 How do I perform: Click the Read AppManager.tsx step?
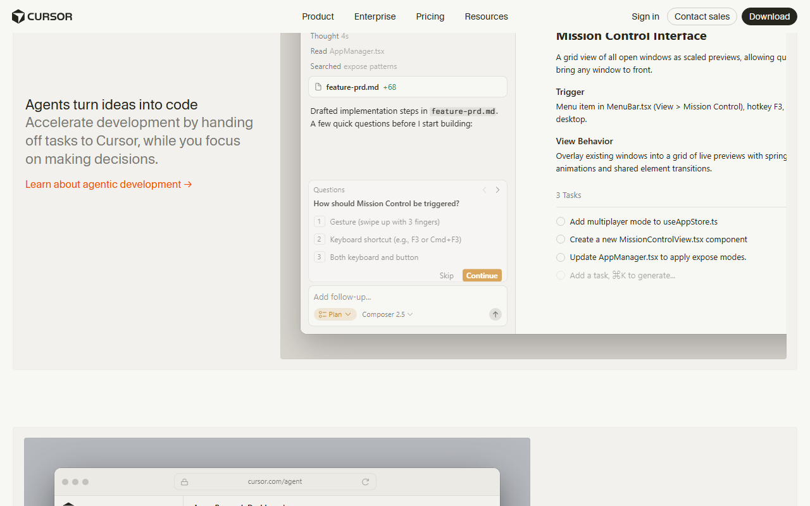(x=347, y=51)
